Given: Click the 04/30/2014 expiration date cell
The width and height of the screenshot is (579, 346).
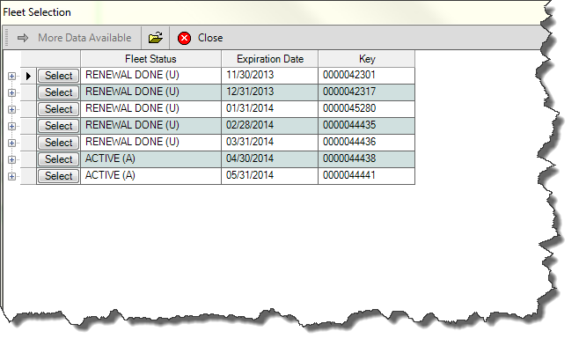Looking at the screenshot, I should click(x=269, y=159).
